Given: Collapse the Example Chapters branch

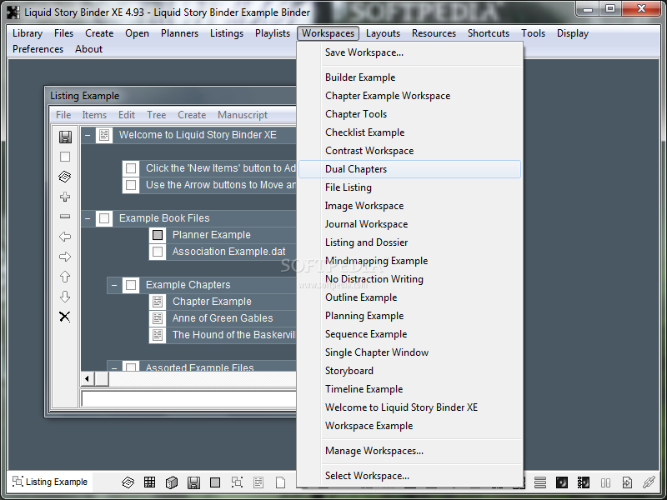Looking at the screenshot, I should coord(114,285).
